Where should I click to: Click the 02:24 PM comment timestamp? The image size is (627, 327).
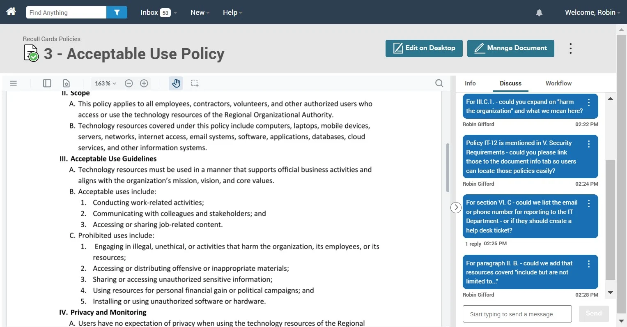pos(587,184)
